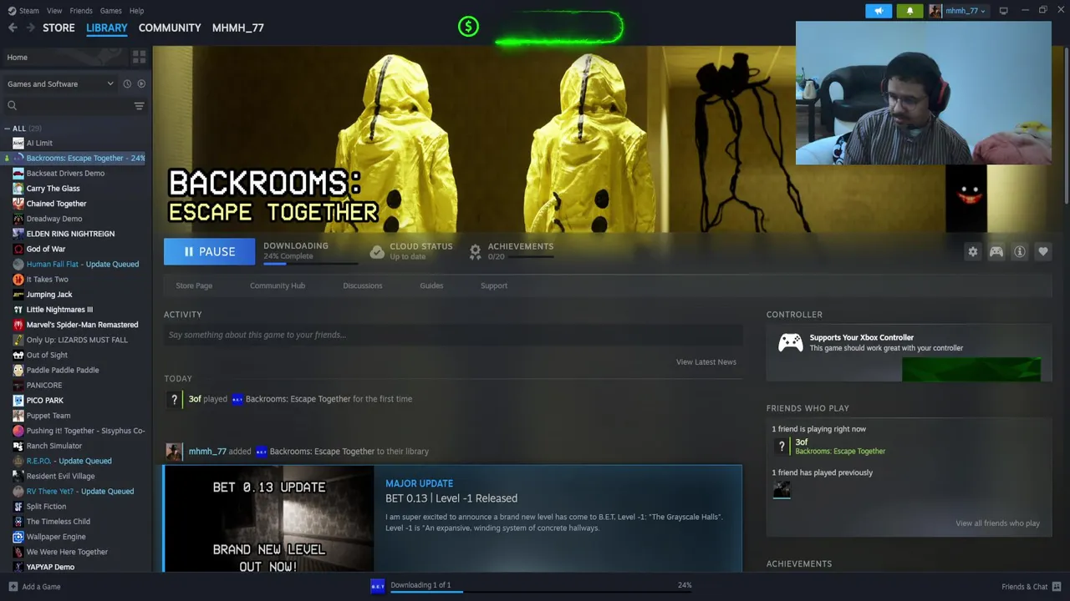The width and height of the screenshot is (1070, 601).
Task: Pause the Backrooms download
Action: 209,251
